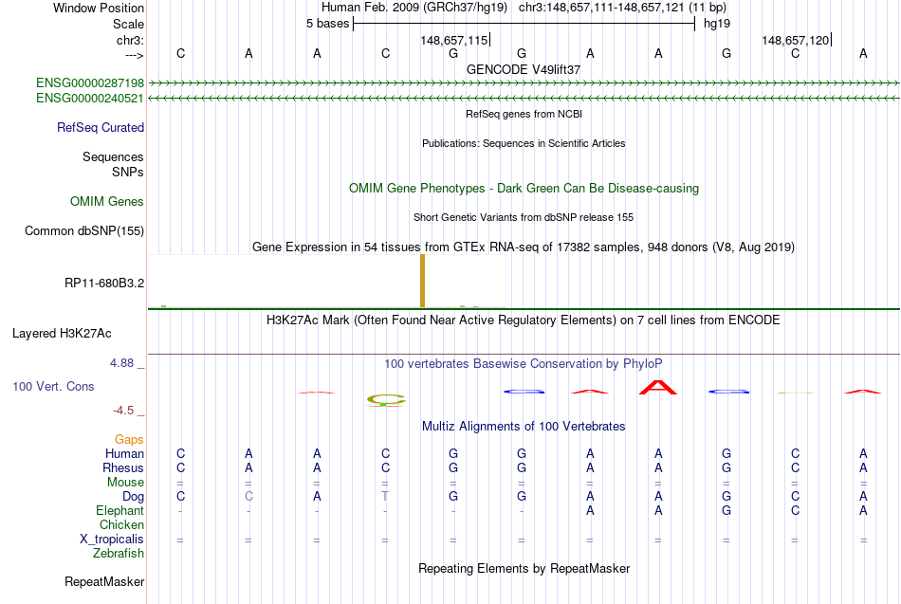Open the RefSeq Curated track label

point(101,128)
